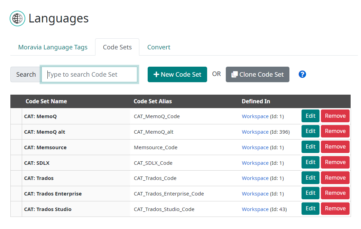361x229 pixels.
Task: Remove the CAT: MemoQ code set
Action: 335,116
